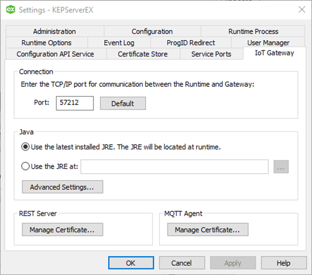
Task: Select the Use the latest installed JRE option
Action: (x=121, y=147)
